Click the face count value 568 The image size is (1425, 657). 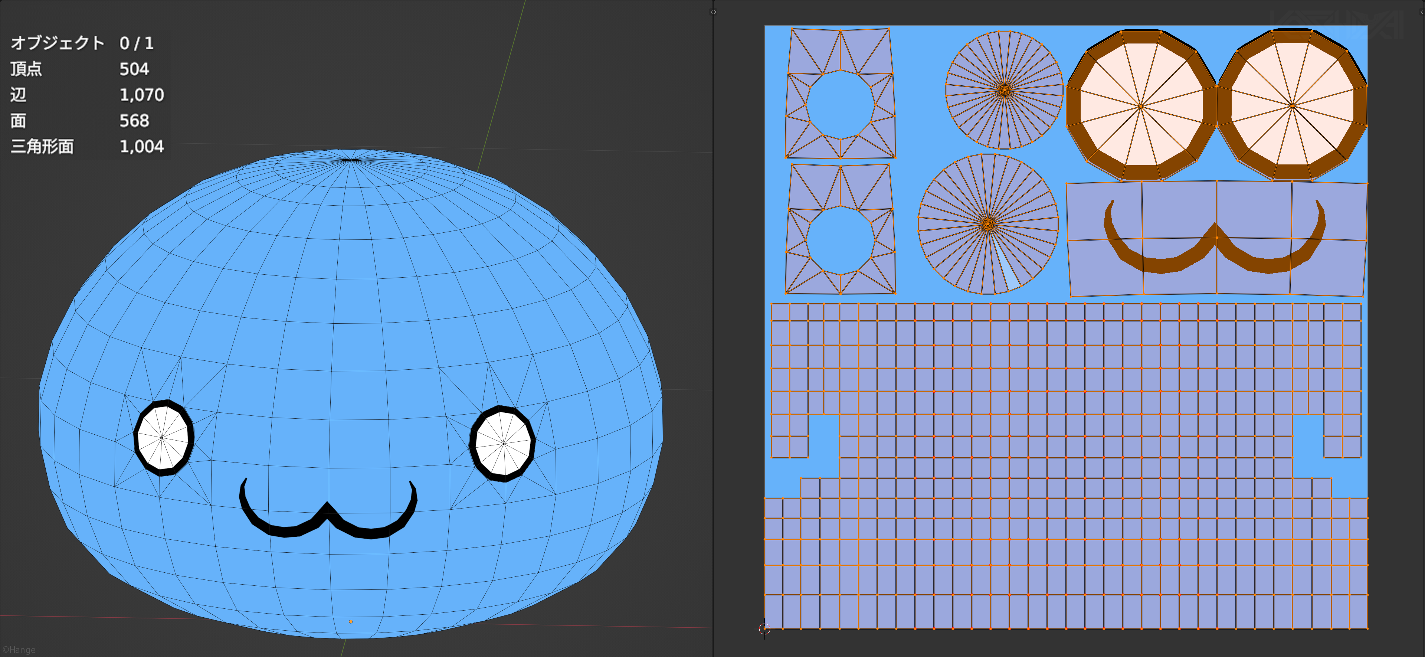tap(134, 121)
